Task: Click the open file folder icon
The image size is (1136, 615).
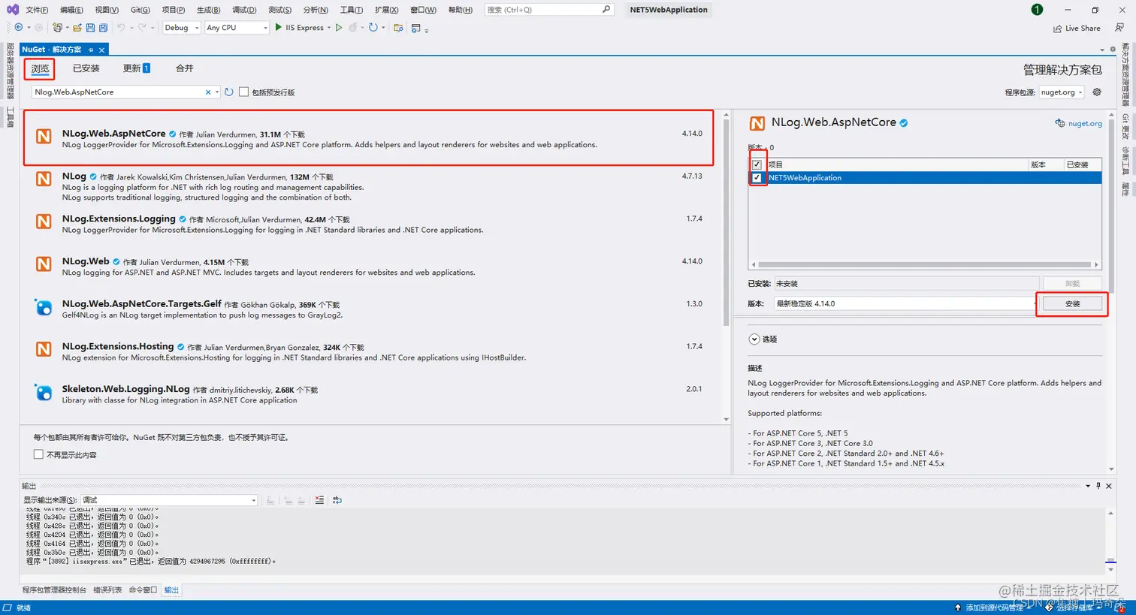Action: (x=77, y=28)
